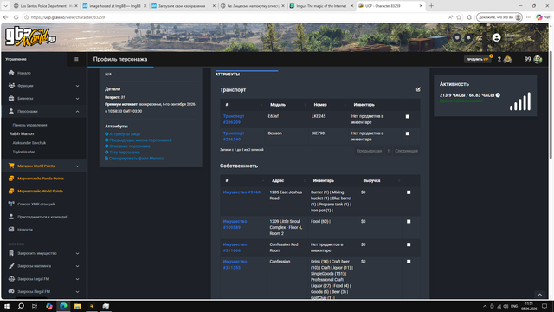Select the Ralph Marron character
554x312 pixels.
pos(22,133)
